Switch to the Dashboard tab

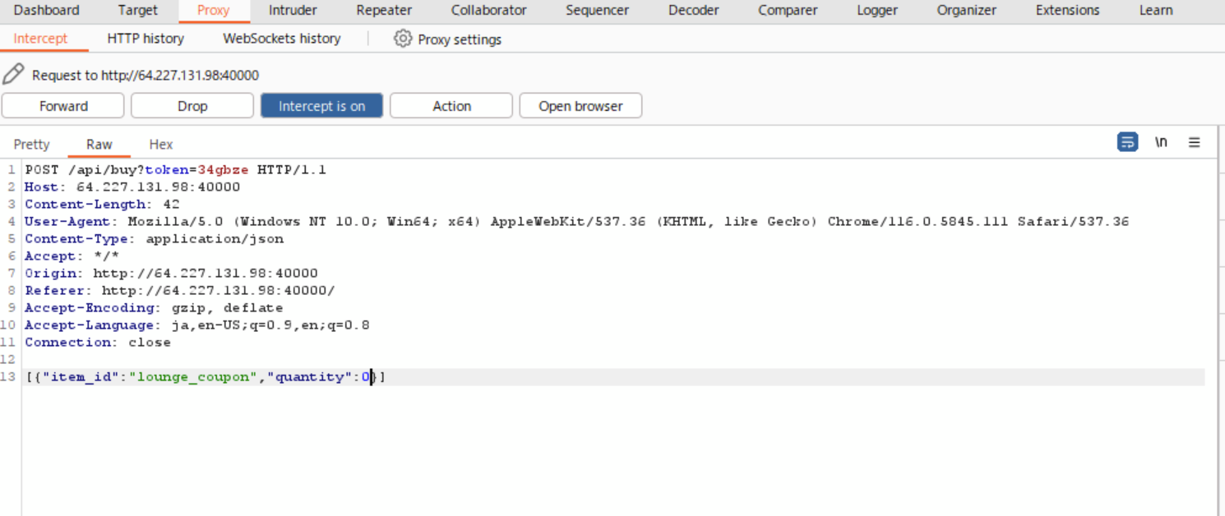tap(47, 11)
